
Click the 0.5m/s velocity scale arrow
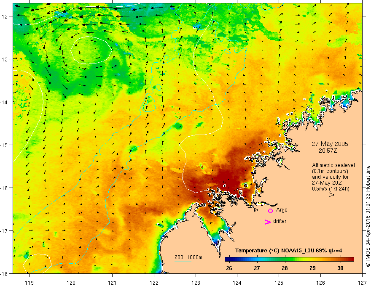[326, 195]
